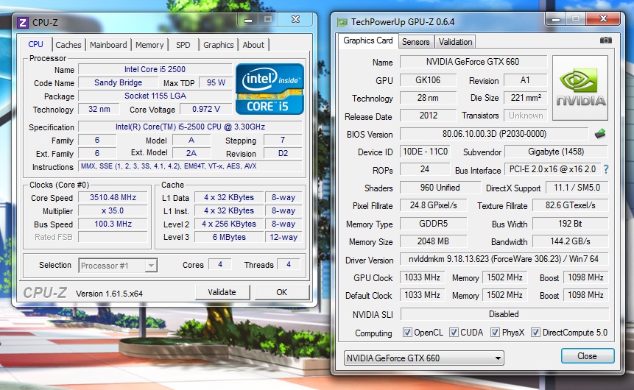This screenshot has height=390, width=634.
Task: Switch to the Graphics tab in CPU-Z
Action: [219, 45]
